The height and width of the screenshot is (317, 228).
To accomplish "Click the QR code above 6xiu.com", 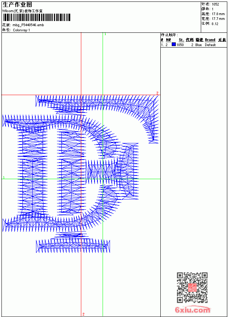I will coord(192,288).
